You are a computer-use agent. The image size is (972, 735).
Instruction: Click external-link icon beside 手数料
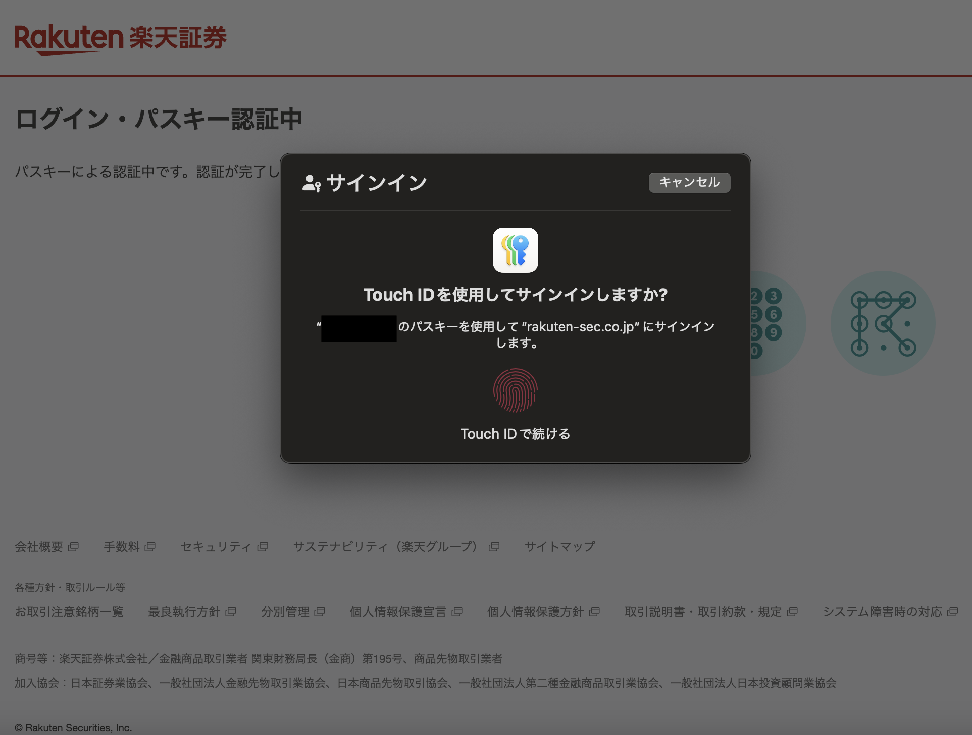(x=150, y=547)
